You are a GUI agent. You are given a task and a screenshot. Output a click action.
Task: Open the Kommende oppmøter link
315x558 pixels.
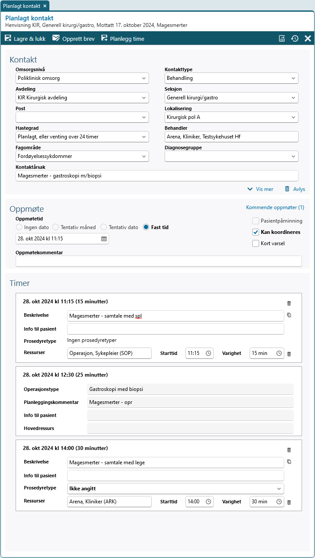[275, 207]
